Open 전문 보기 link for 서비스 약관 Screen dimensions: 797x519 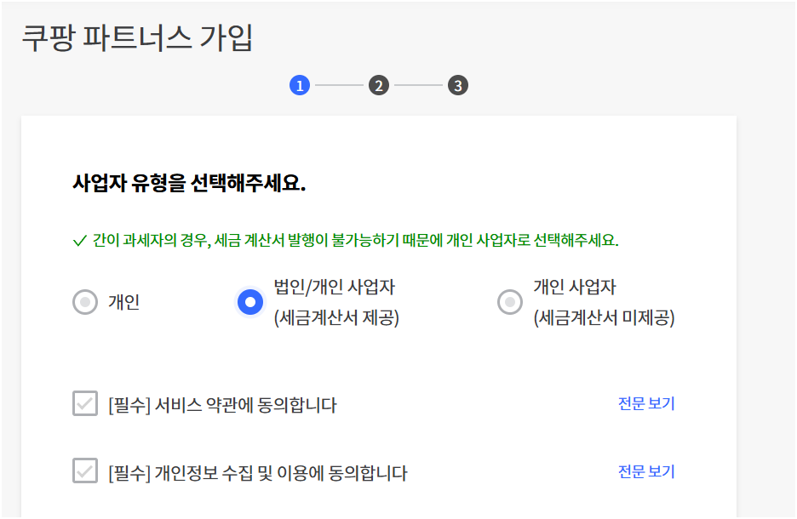point(646,404)
